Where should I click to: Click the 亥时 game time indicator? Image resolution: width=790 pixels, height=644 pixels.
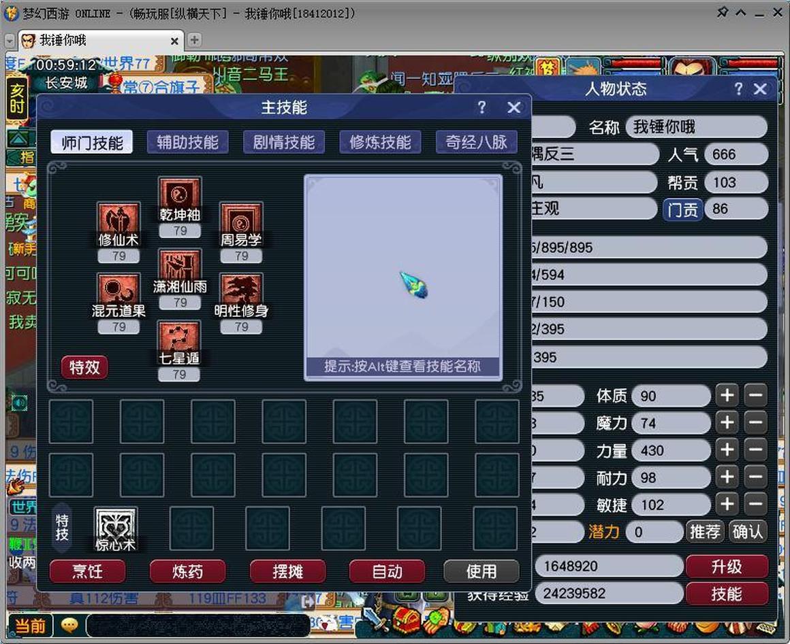click(x=16, y=99)
